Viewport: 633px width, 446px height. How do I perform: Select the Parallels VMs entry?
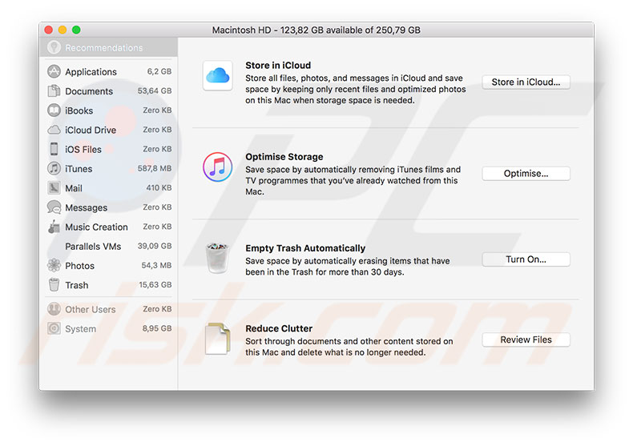tap(93, 247)
